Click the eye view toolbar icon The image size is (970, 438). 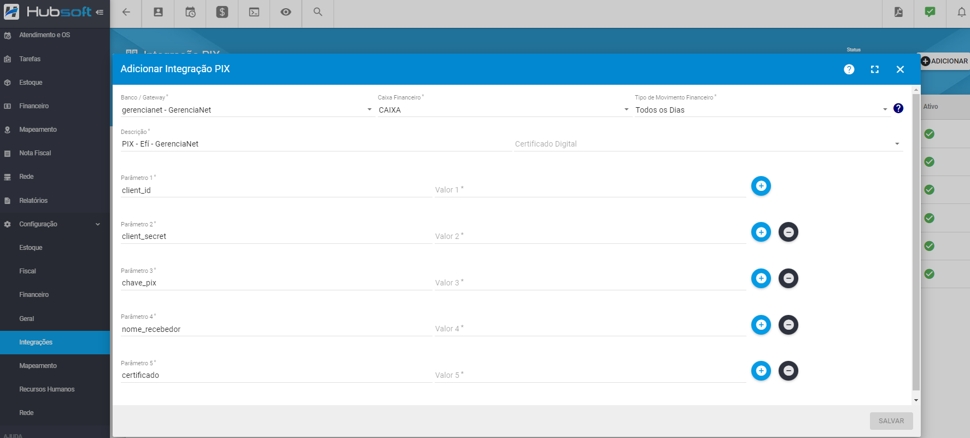pos(286,12)
